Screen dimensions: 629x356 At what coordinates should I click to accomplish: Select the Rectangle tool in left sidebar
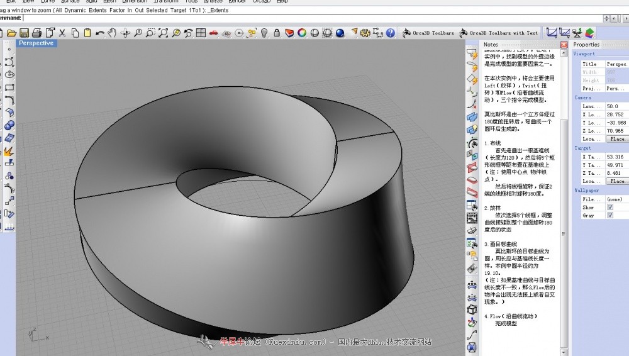pos(9,87)
